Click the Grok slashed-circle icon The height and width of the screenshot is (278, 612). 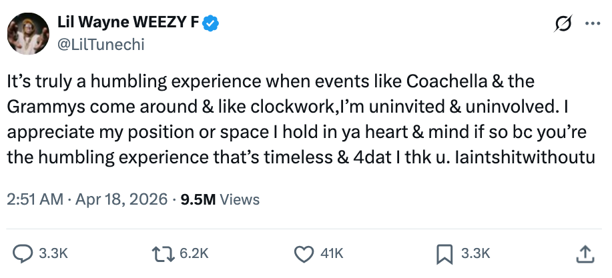pyautogui.click(x=563, y=23)
